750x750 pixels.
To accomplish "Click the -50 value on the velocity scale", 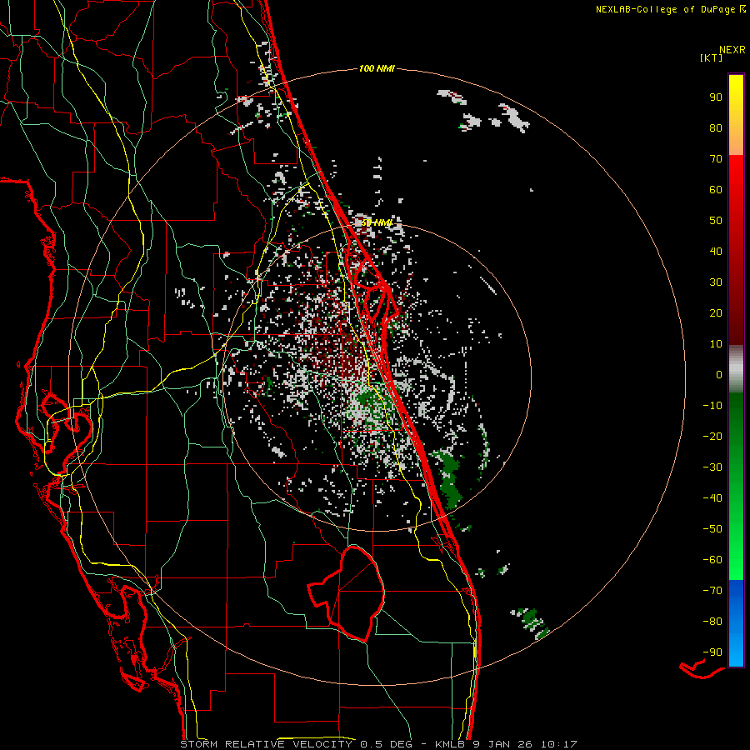I will pos(712,529).
